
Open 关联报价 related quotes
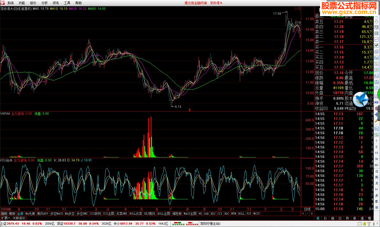19,218
